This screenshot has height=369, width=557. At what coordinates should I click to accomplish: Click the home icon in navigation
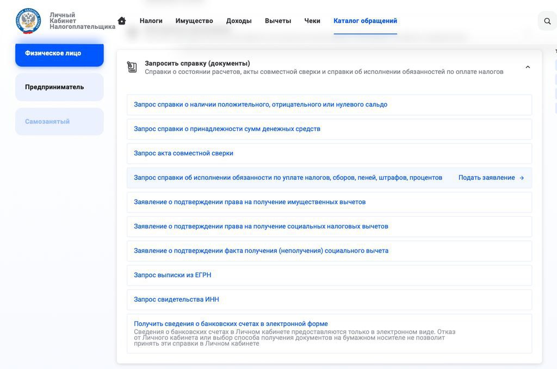(x=122, y=21)
